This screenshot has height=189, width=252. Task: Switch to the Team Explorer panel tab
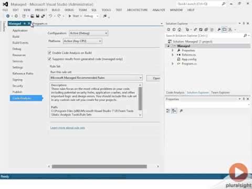pyautogui.click(x=220, y=92)
